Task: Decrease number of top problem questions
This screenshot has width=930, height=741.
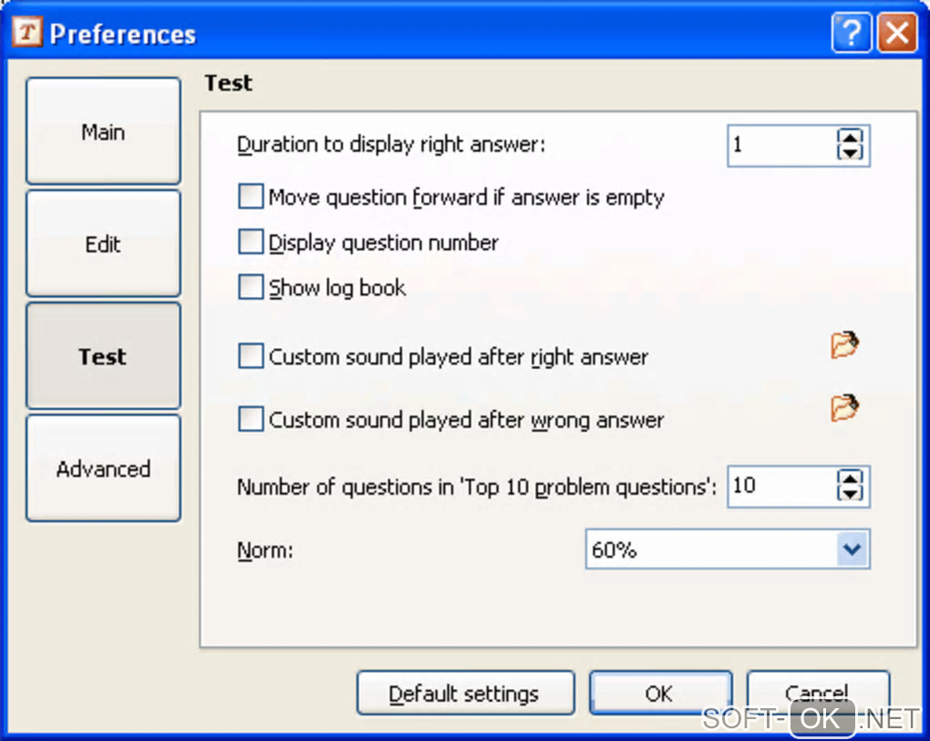Action: [x=850, y=493]
